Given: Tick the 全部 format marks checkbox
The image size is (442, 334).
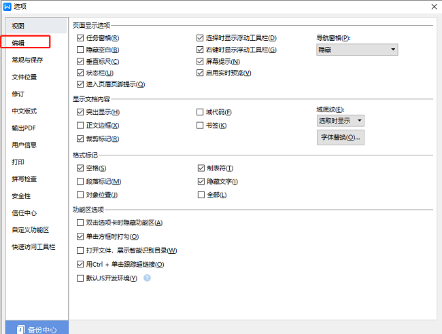Looking at the screenshot, I should pos(201,196).
